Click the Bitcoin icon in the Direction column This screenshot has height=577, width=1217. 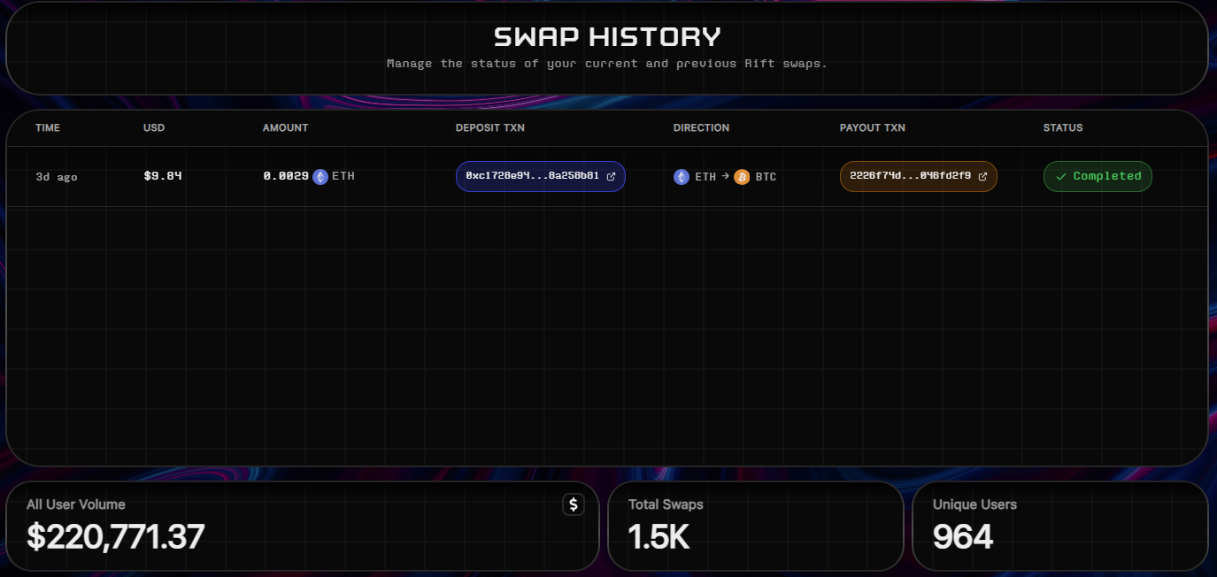pos(740,176)
